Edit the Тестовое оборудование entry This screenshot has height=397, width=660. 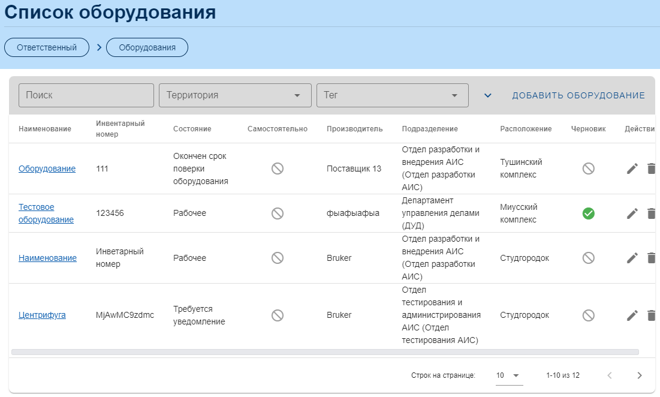(x=632, y=213)
